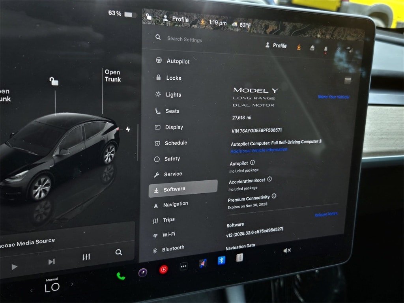Lower temperature with left chevron
This screenshot has width=404, height=303.
(32, 291)
